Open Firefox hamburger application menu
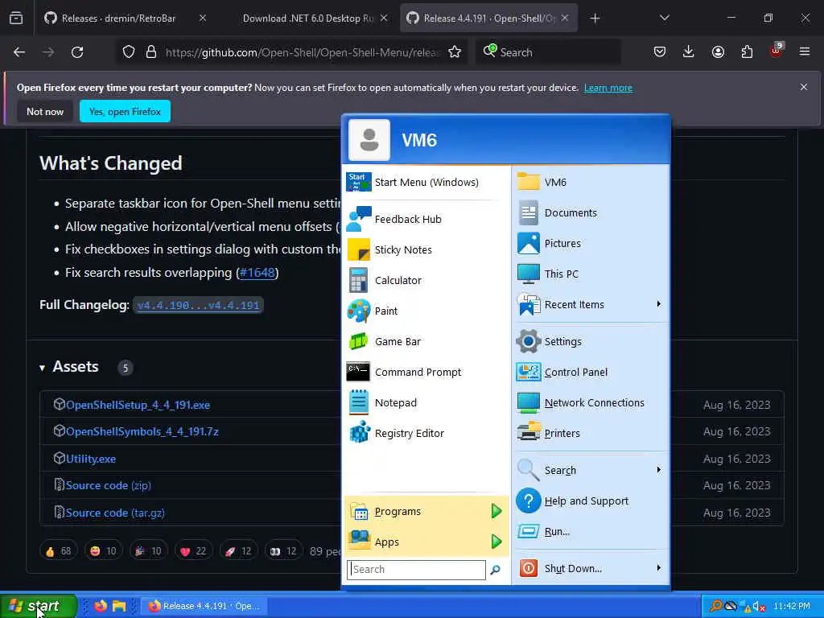 (805, 51)
